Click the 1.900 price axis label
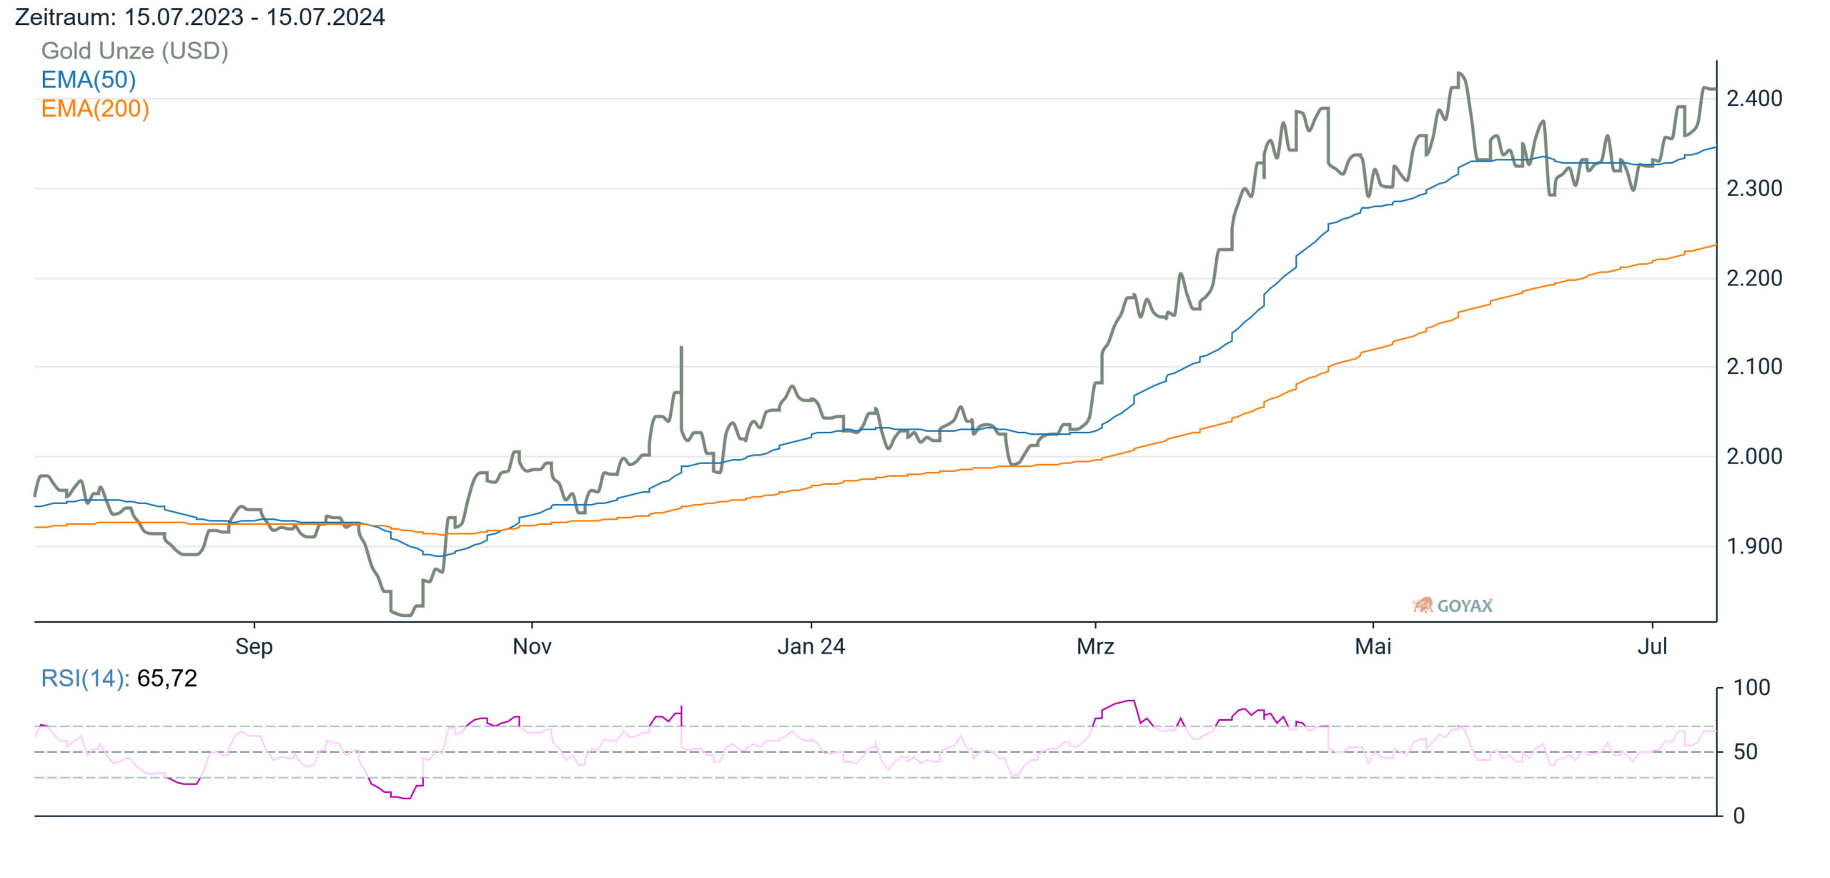1830x878 pixels. [1754, 546]
